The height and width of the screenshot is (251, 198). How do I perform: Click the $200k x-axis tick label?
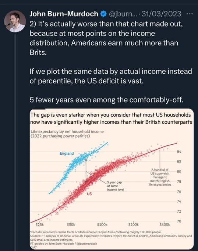(133, 225)
